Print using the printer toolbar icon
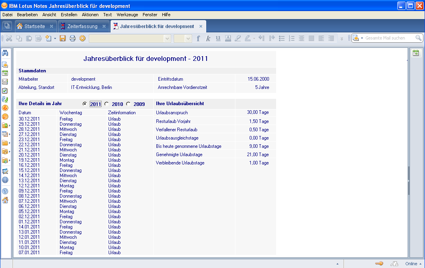 pos(72,38)
